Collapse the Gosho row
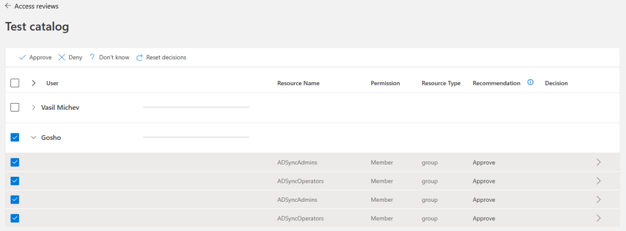 (34, 137)
